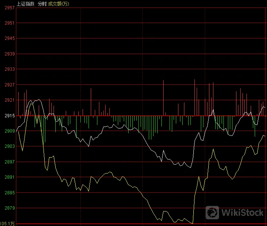Select the 分时 chart mode label

pyautogui.click(x=42, y=4)
